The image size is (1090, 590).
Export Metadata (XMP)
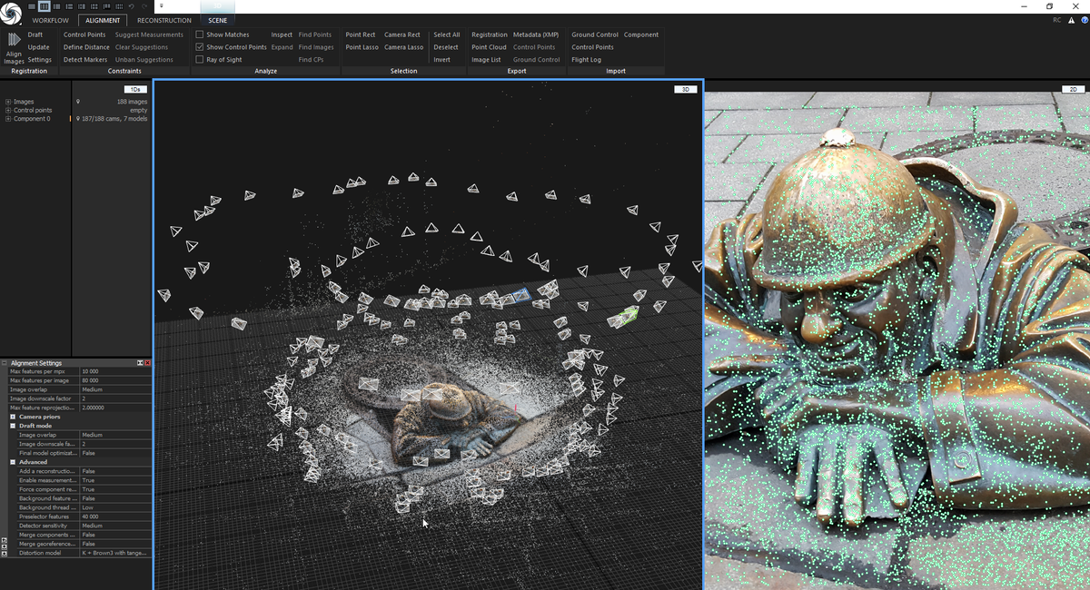click(x=536, y=34)
